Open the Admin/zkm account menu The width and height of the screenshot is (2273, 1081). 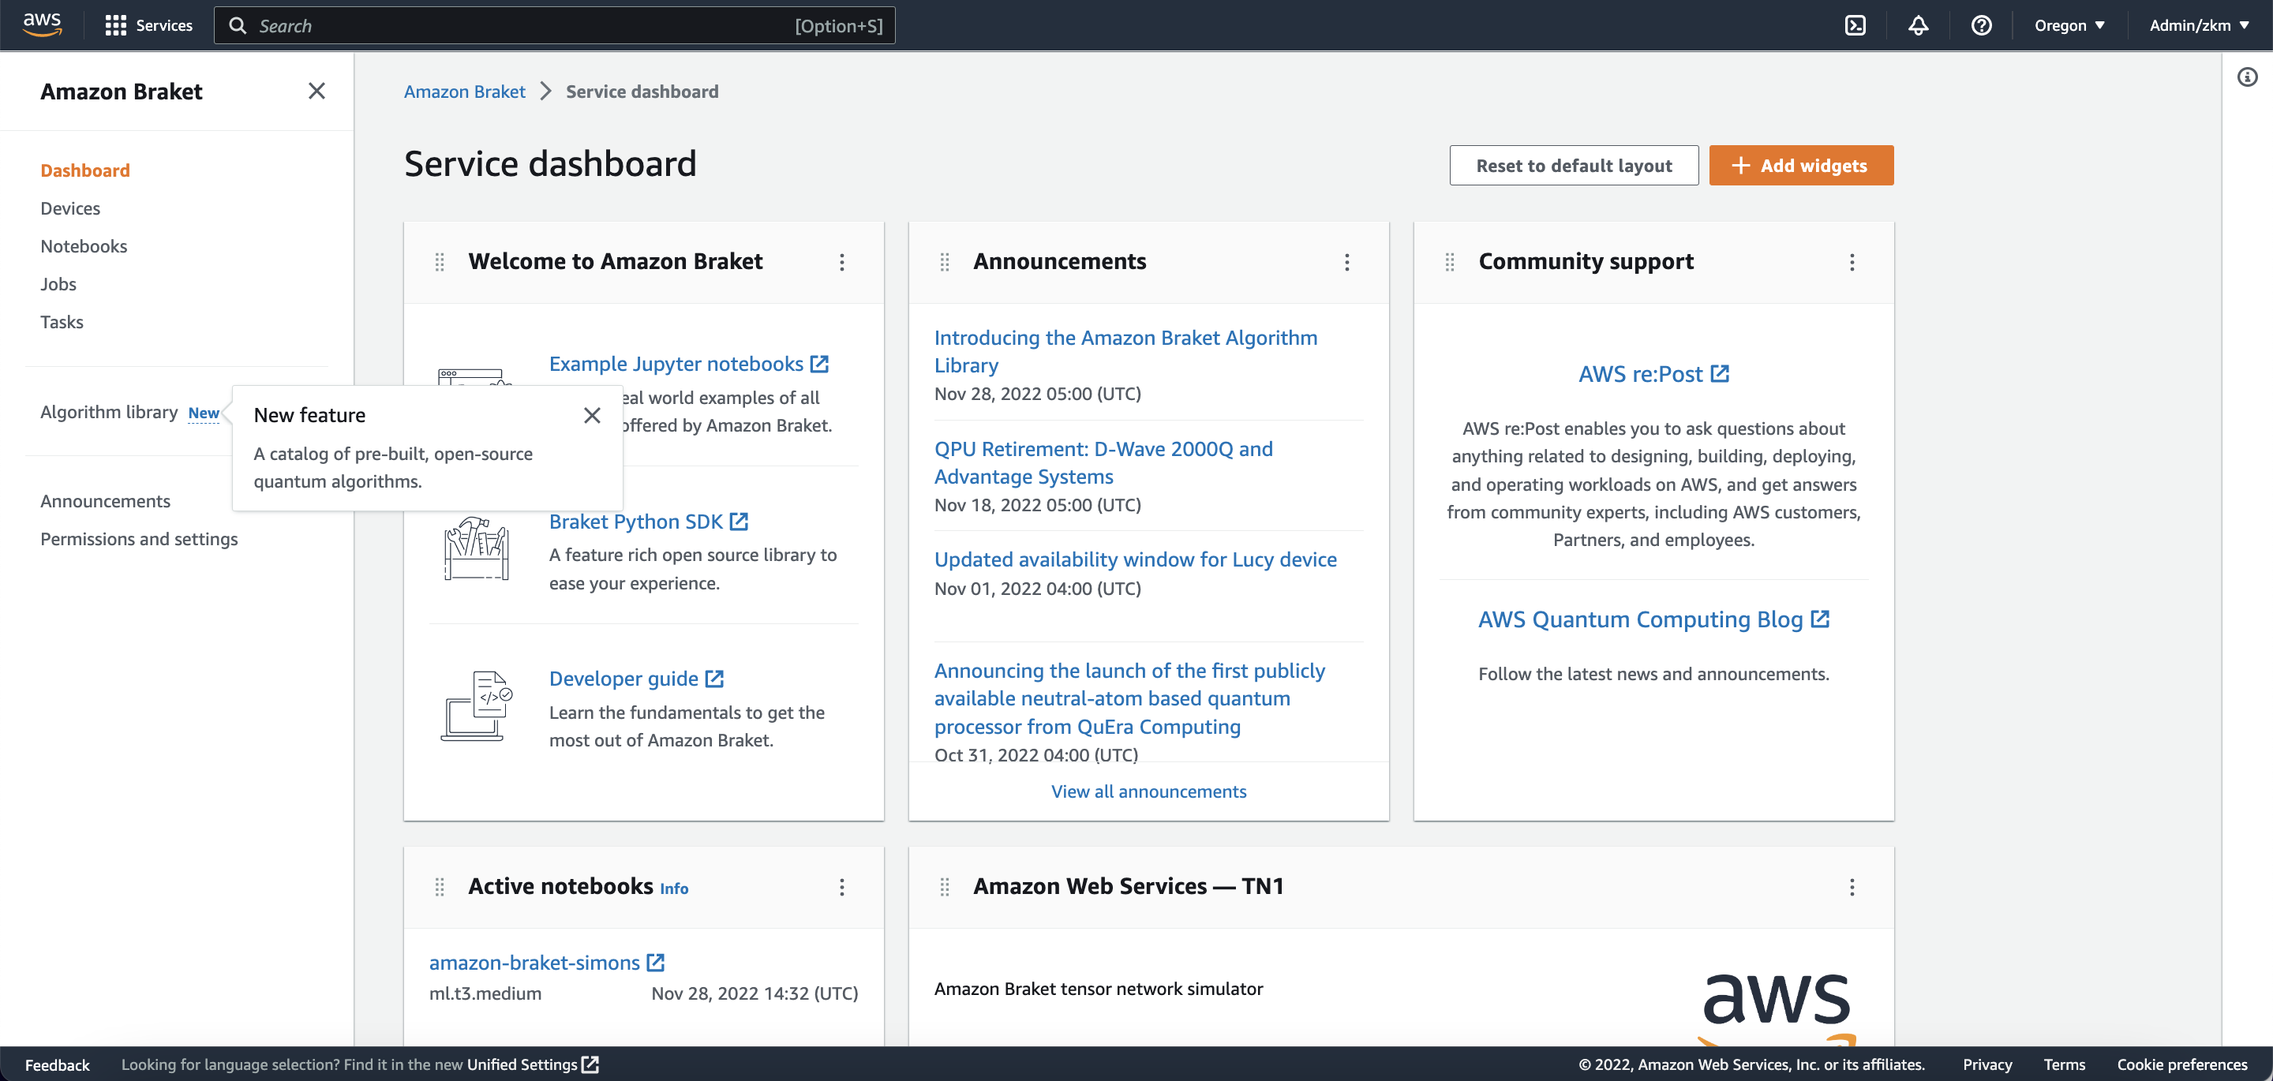(2198, 25)
